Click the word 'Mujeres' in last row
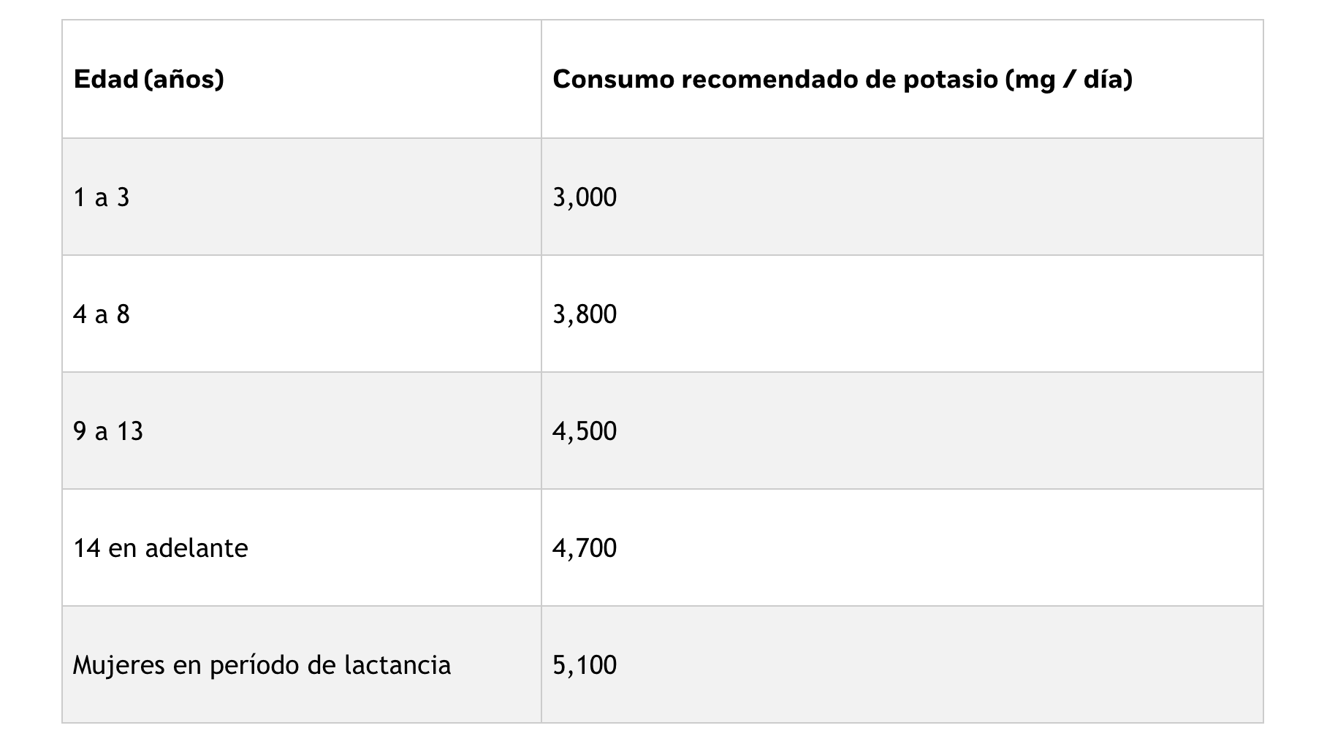Screen dimensions: 1327x747 click(x=119, y=666)
